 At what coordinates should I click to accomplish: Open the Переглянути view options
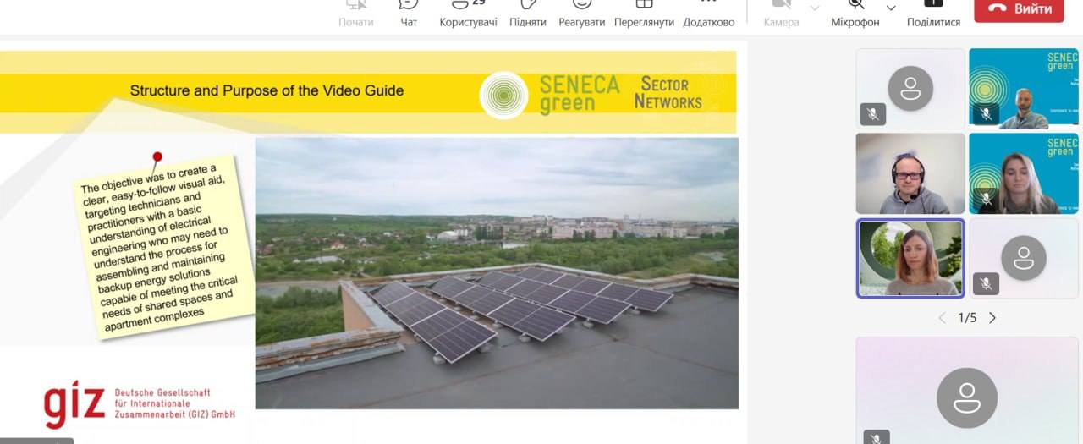tap(644, 13)
